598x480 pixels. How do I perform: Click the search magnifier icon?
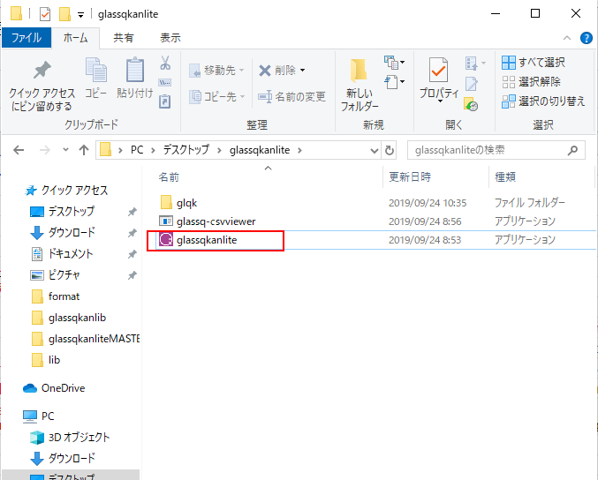pyautogui.click(x=572, y=151)
